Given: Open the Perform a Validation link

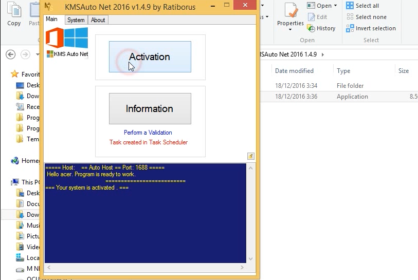Looking at the screenshot, I should tap(148, 133).
